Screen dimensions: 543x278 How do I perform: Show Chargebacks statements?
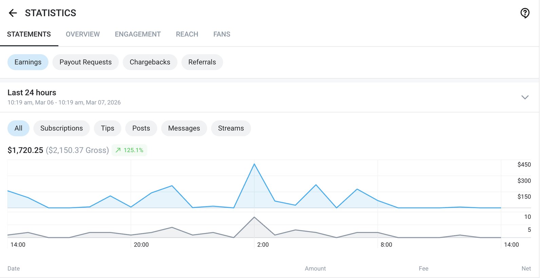click(x=150, y=62)
